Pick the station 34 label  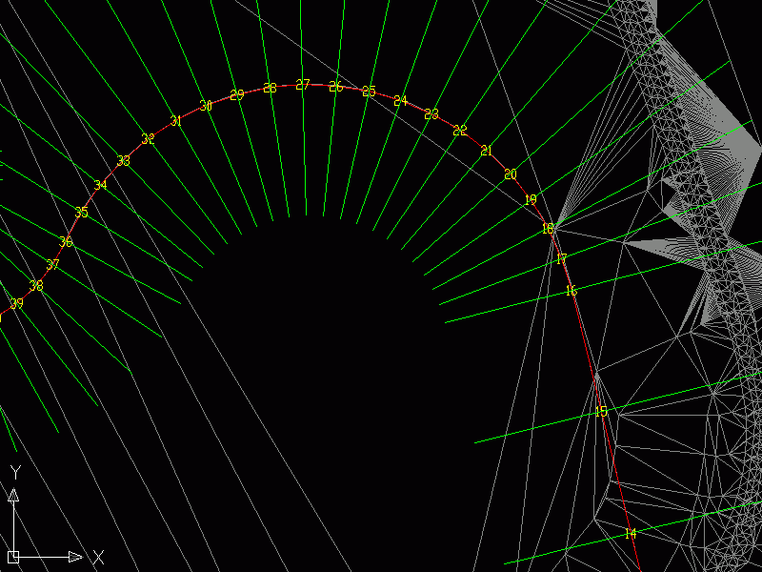click(x=101, y=185)
